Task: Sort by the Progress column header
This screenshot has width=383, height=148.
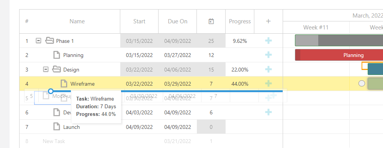Action: (240, 21)
